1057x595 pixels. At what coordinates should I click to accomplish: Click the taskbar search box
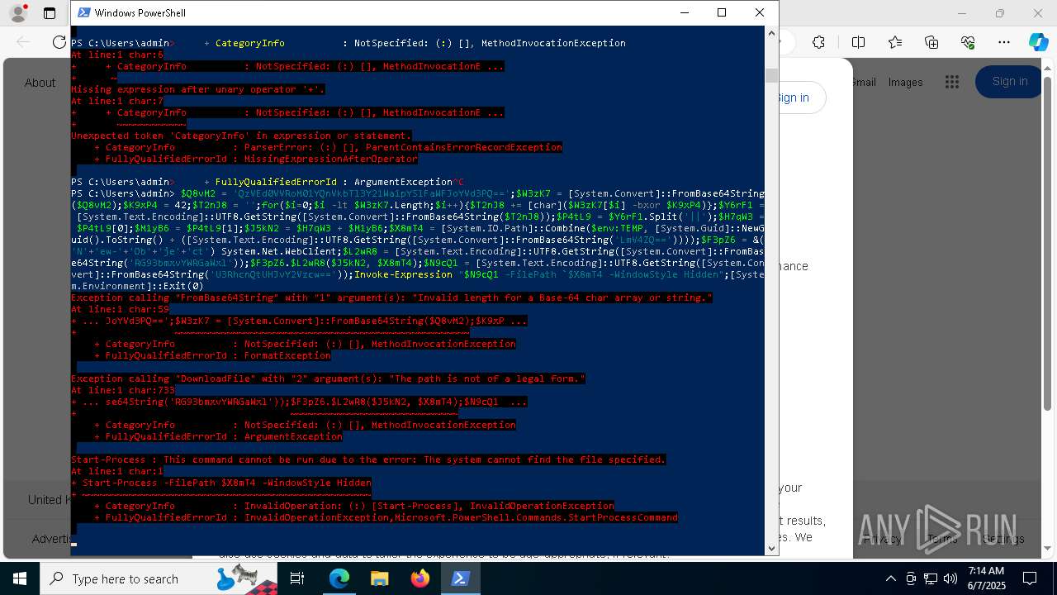click(x=159, y=578)
